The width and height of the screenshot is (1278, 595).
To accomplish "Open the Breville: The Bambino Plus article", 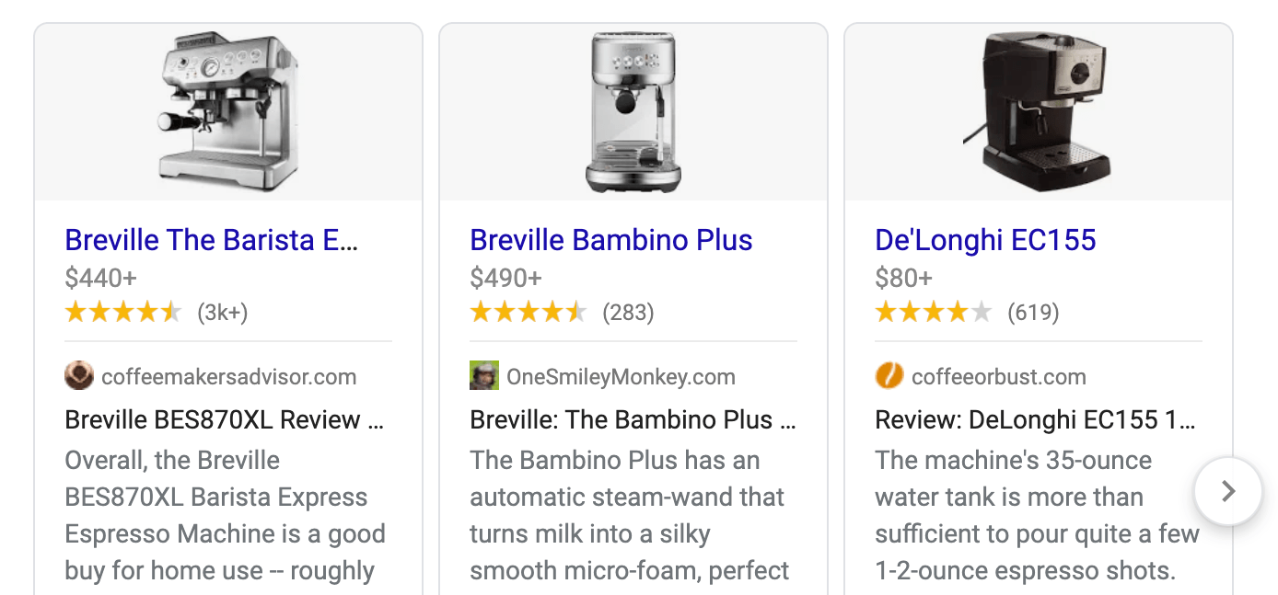I will (633, 420).
